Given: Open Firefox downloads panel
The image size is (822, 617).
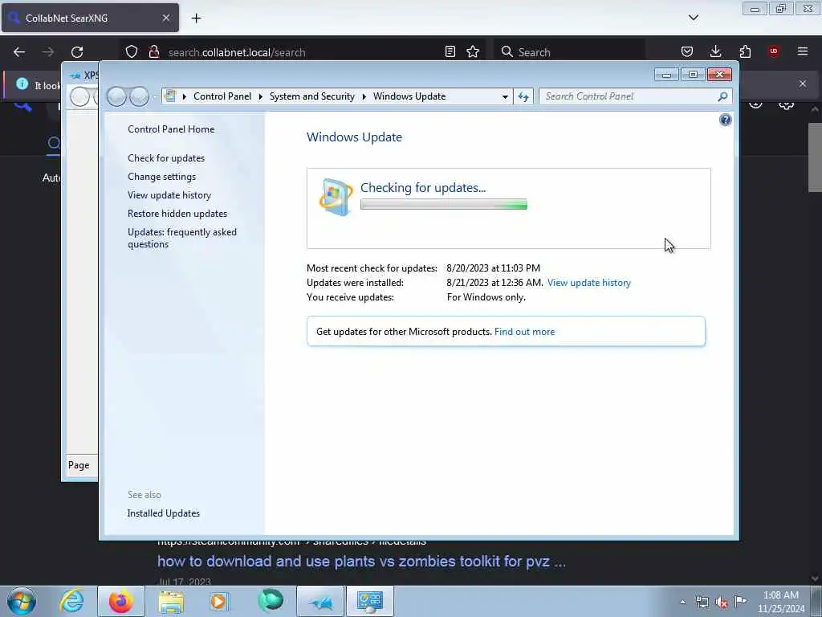Looking at the screenshot, I should click(x=715, y=51).
